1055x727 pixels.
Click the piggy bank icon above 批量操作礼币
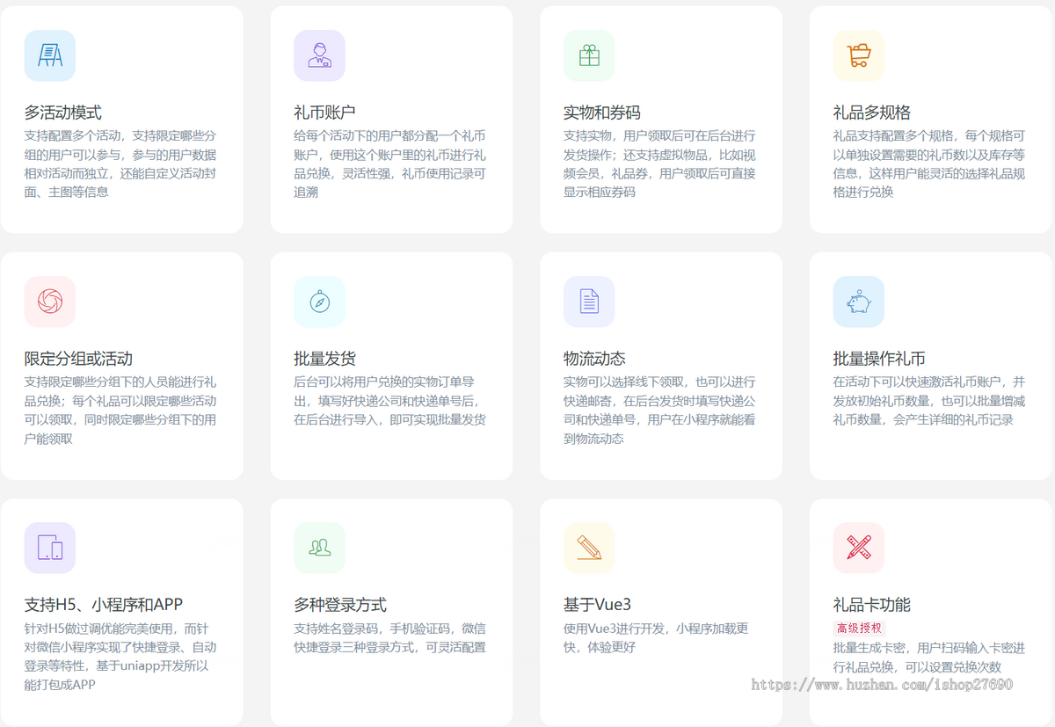pos(859,302)
